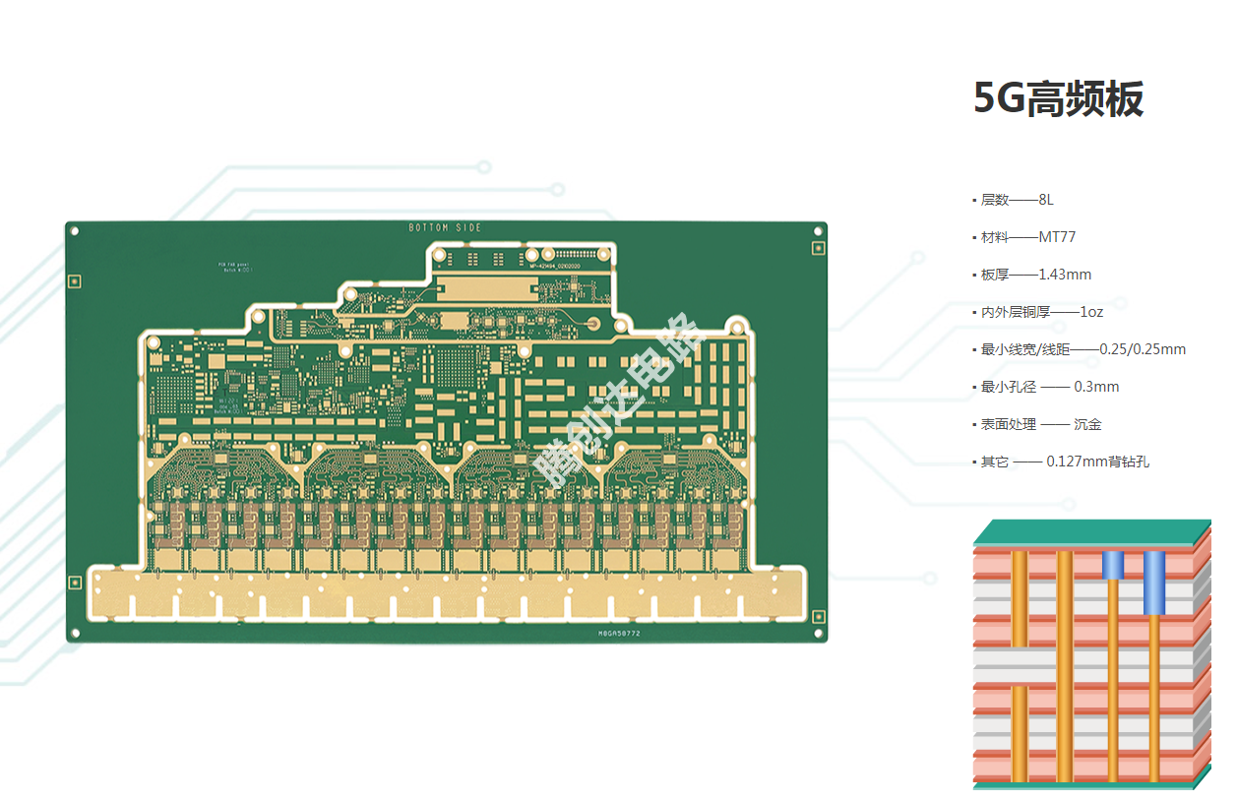Click the BOTTOM SIDE label on the PCB
Viewport: 1237px width, 801px height.
coord(445,228)
